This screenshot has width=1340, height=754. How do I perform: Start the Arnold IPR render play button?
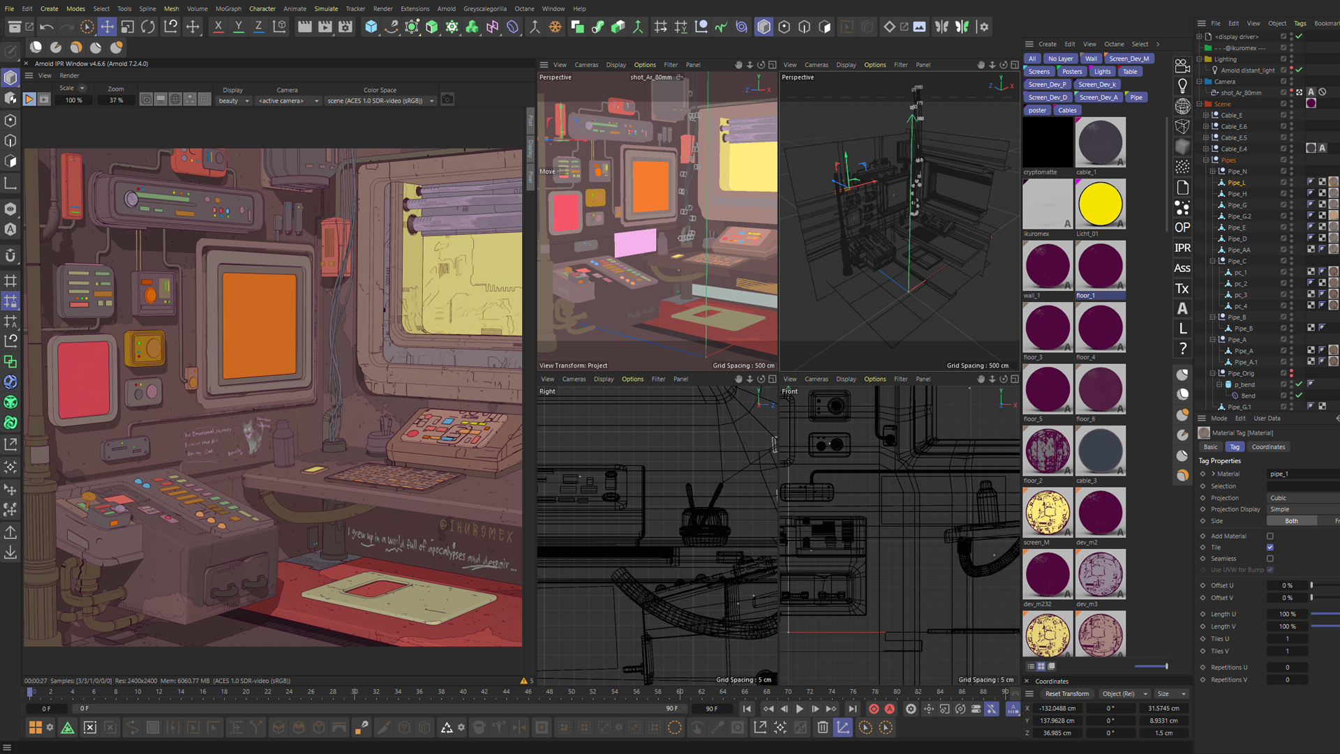click(x=29, y=100)
